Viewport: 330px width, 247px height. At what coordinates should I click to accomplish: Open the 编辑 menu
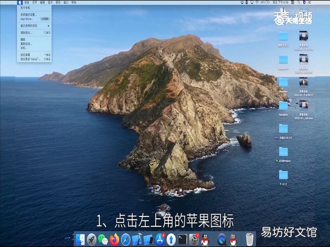click(x=42, y=2)
